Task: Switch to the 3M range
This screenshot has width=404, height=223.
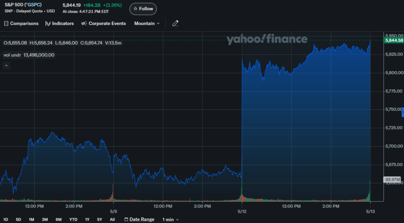Action: click(x=45, y=220)
